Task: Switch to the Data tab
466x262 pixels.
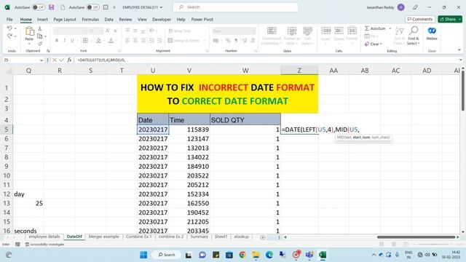Action: click(x=108, y=20)
